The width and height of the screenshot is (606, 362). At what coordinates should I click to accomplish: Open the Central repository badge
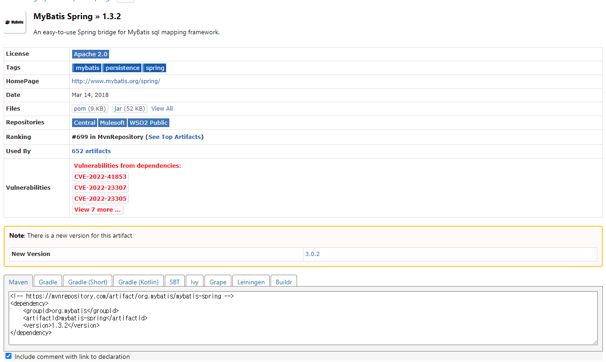click(84, 122)
